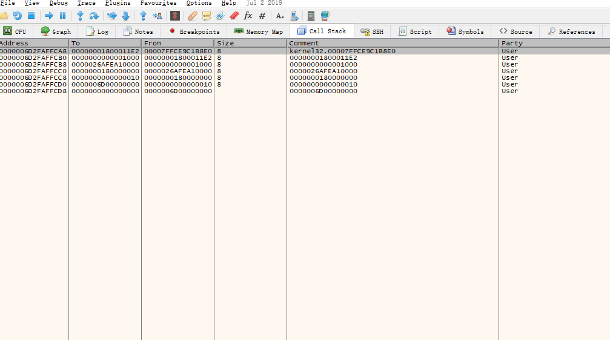Switch to the CPU tab
The height and width of the screenshot is (340, 610).
click(15, 31)
